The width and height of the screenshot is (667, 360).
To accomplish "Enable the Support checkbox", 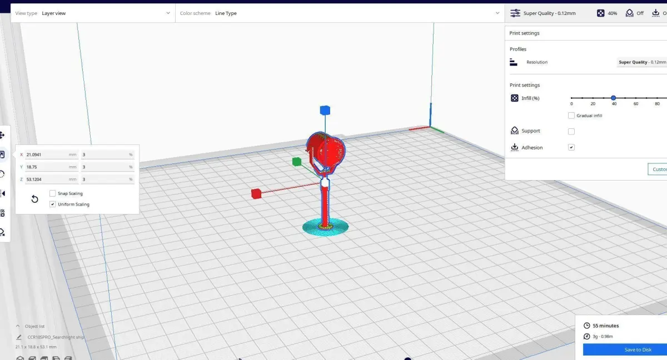I will point(571,131).
